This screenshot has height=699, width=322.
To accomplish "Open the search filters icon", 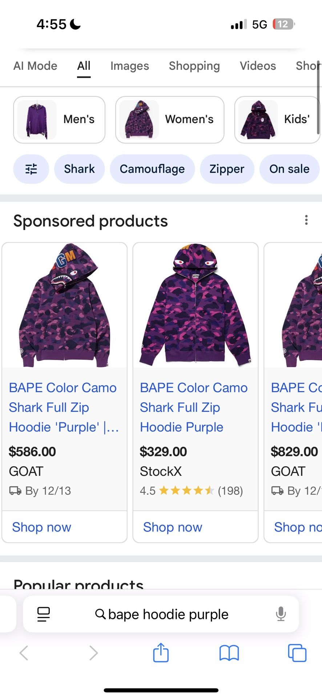I will 31,169.
